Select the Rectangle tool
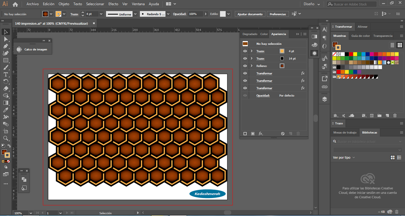 click(x=6, y=60)
